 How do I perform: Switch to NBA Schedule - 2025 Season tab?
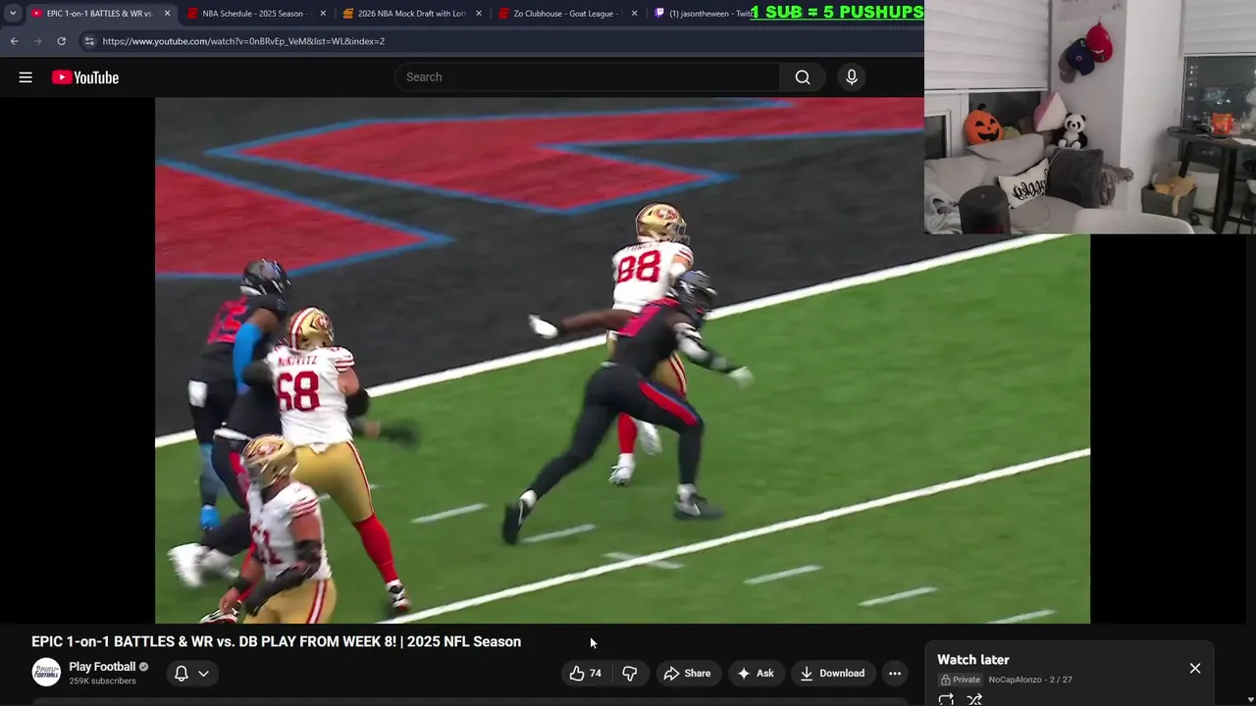253,14
